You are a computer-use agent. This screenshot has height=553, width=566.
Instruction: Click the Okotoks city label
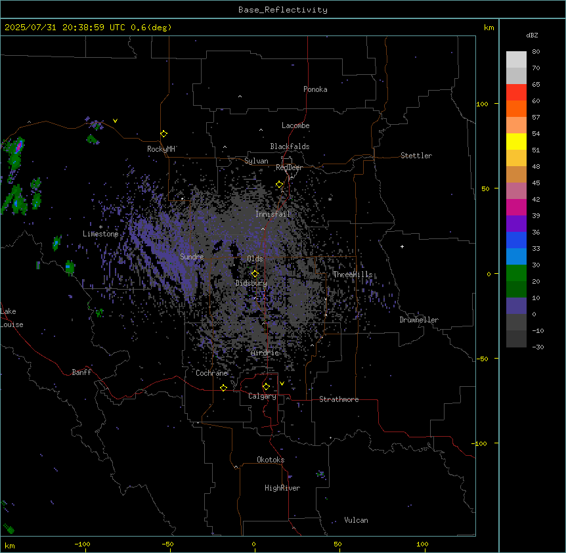pyautogui.click(x=271, y=460)
